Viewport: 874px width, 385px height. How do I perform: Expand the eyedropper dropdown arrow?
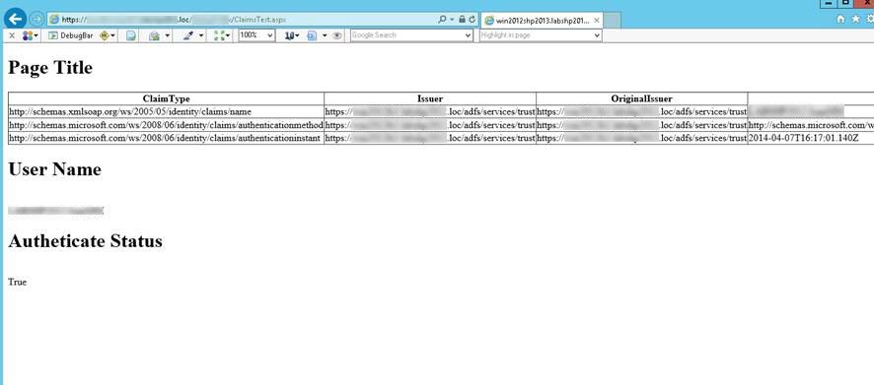[x=201, y=35]
